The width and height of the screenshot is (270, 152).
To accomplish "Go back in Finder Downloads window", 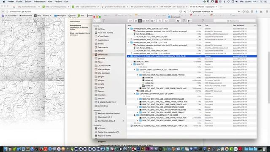I will pyautogui.click(x=95, y=21).
